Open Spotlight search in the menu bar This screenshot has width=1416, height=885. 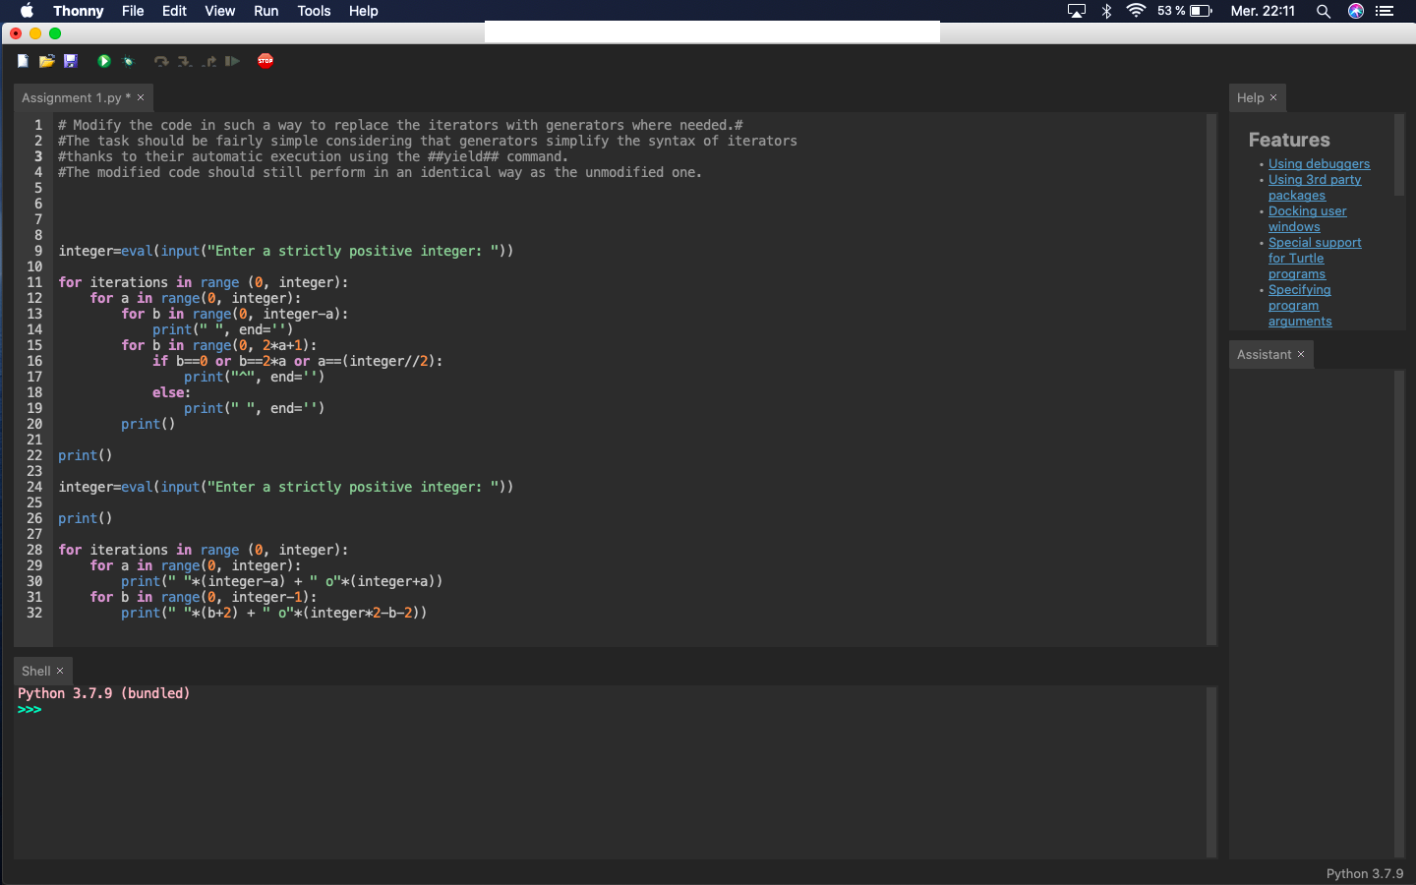[x=1324, y=12]
